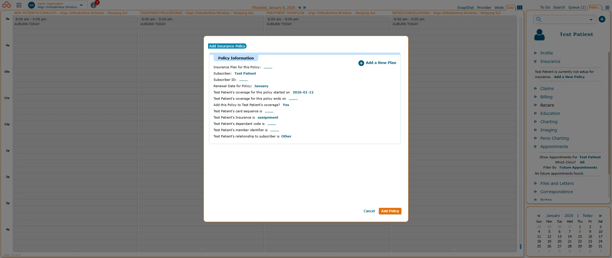The image size is (612, 258).
Task: Open the apps grid icon
Action: tap(19, 5)
